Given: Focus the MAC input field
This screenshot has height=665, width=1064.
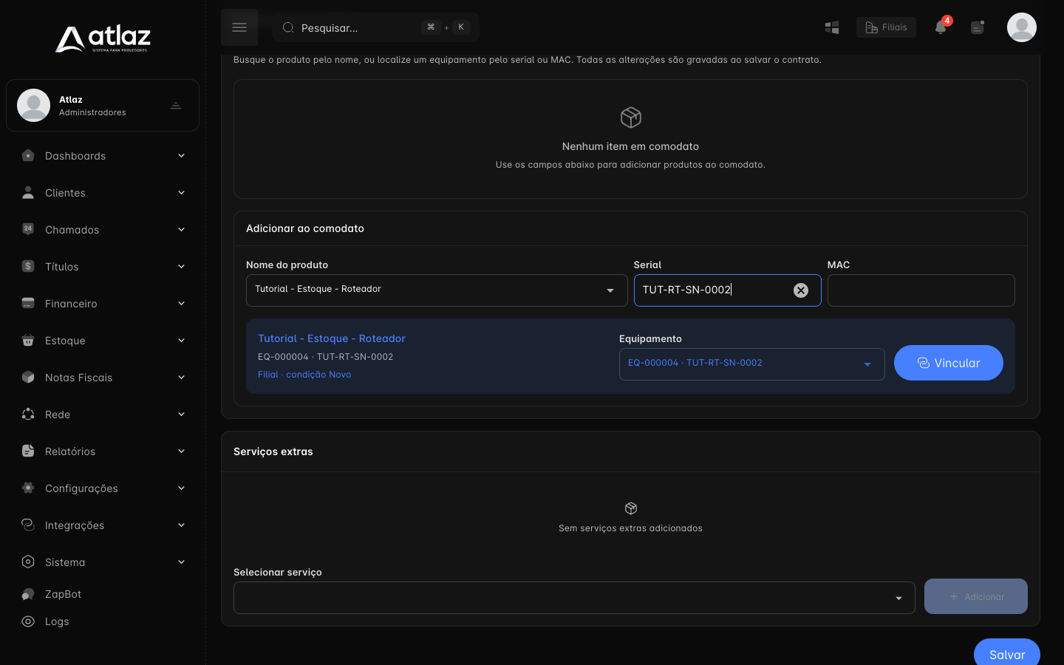Looking at the screenshot, I should pos(921,290).
